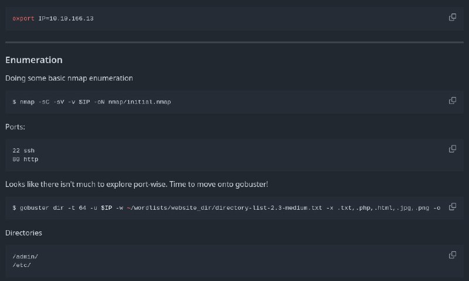Copy the gobuster command code block
This screenshot has height=281, width=469.
[x=452, y=207]
